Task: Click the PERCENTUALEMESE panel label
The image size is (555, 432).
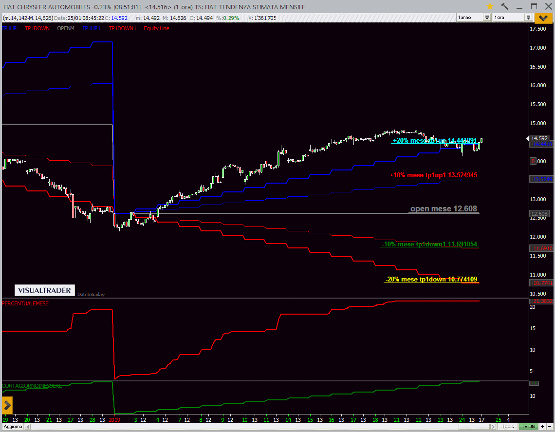Action: [25, 303]
